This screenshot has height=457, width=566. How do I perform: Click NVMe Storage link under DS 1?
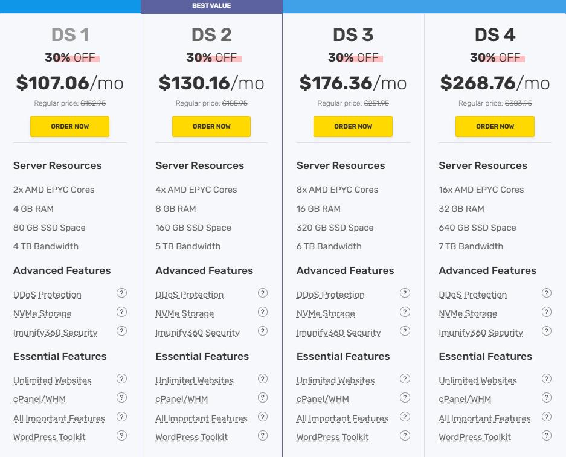[x=42, y=314]
